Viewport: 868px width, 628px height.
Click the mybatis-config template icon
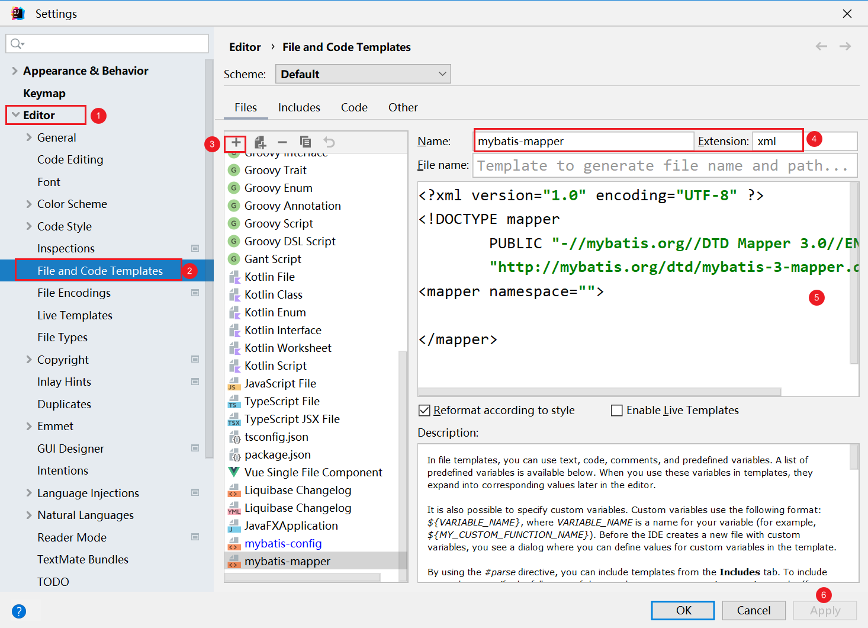234,543
